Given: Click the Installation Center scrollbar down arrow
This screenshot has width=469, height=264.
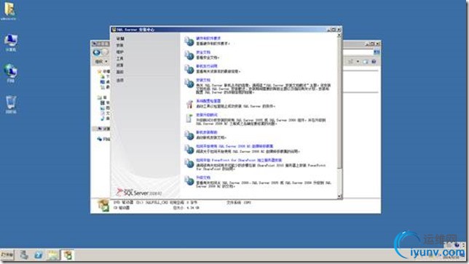Looking at the screenshot, I should (x=339, y=196).
